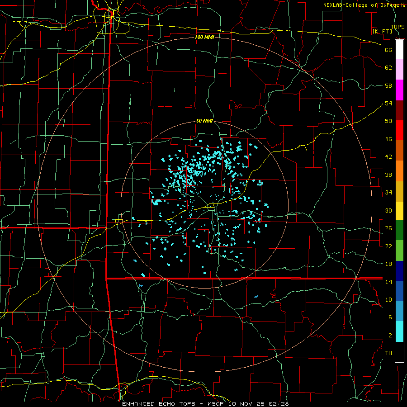Click the '50 NMI' range ring label
Screen dimensions: 407x407
tap(204, 121)
